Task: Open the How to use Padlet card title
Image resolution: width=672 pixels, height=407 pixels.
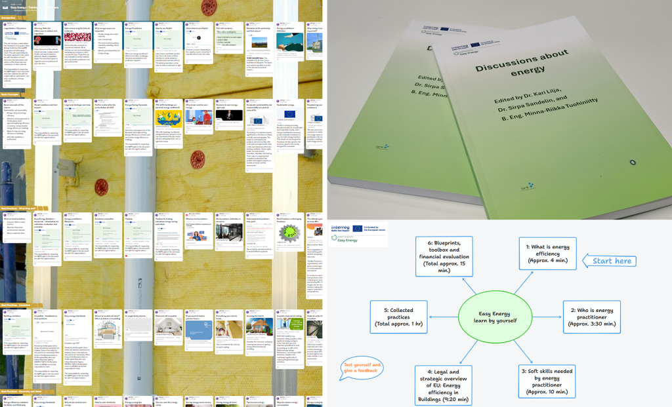Action: pos(163,29)
